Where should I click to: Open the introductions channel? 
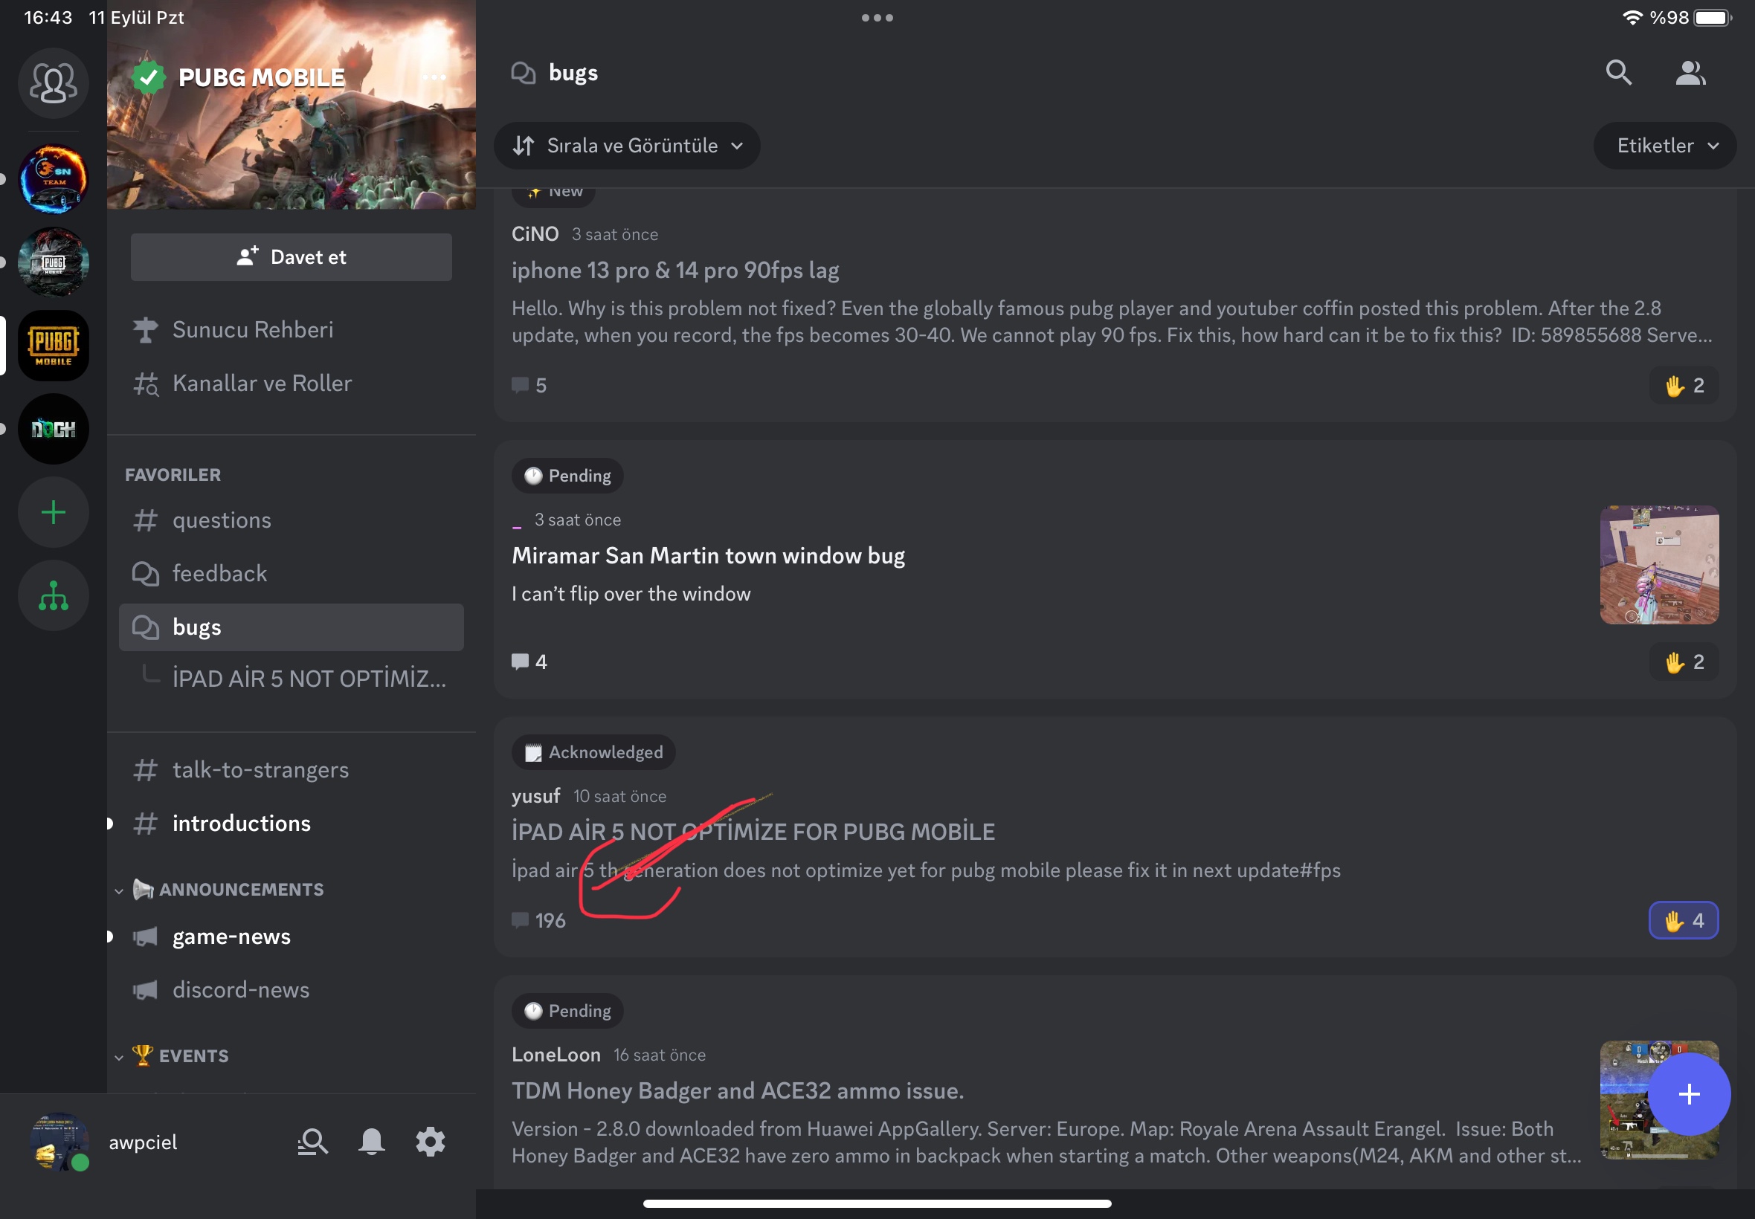click(x=291, y=824)
